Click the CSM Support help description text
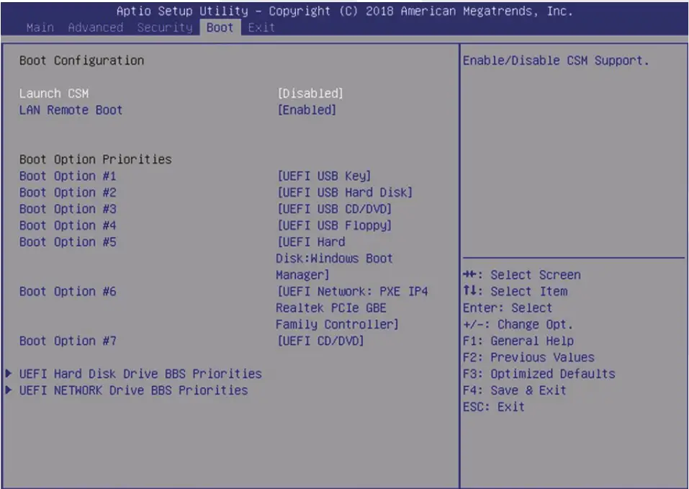Image resolution: width=689 pixels, height=489 pixels. pyautogui.click(x=568, y=60)
